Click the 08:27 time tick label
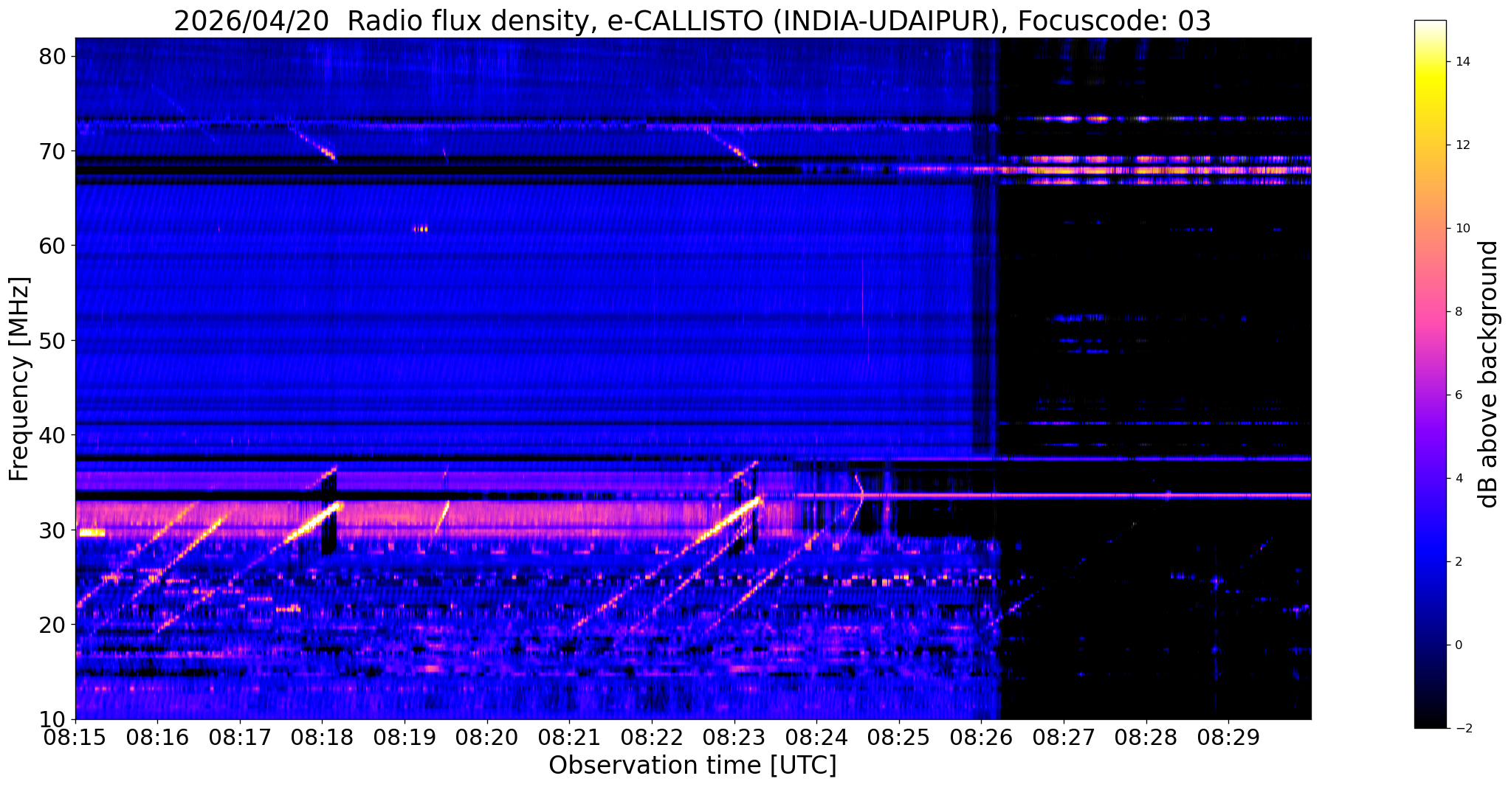This screenshot has height=787, width=1511. click(1064, 738)
